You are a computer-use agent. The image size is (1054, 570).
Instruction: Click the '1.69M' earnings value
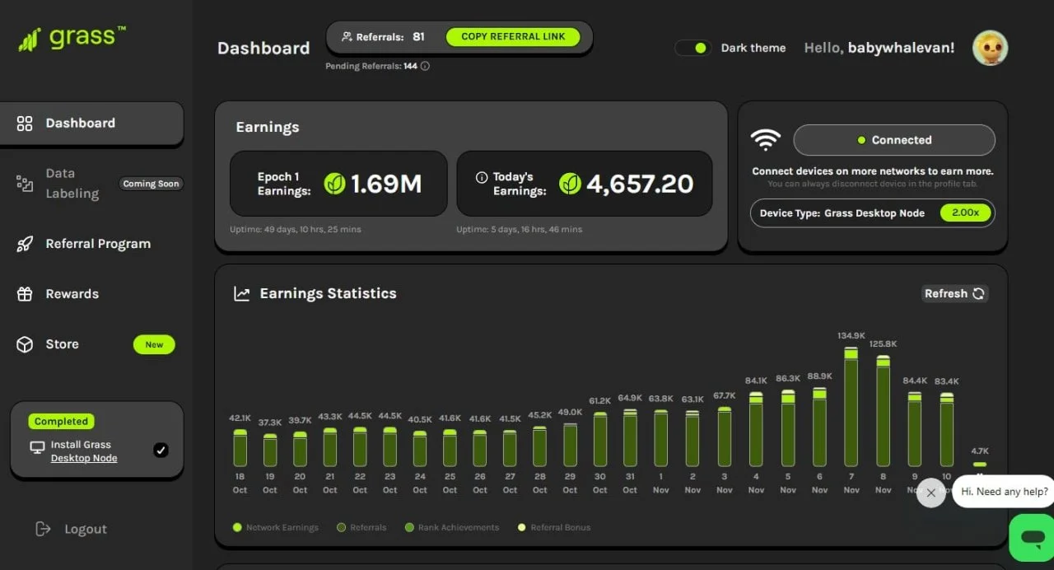pos(386,183)
